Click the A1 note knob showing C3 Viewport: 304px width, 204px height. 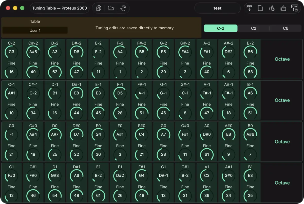coord(207,176)
